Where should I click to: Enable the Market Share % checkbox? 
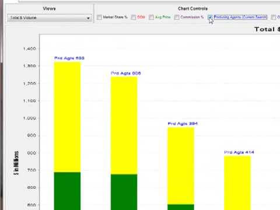99,17
